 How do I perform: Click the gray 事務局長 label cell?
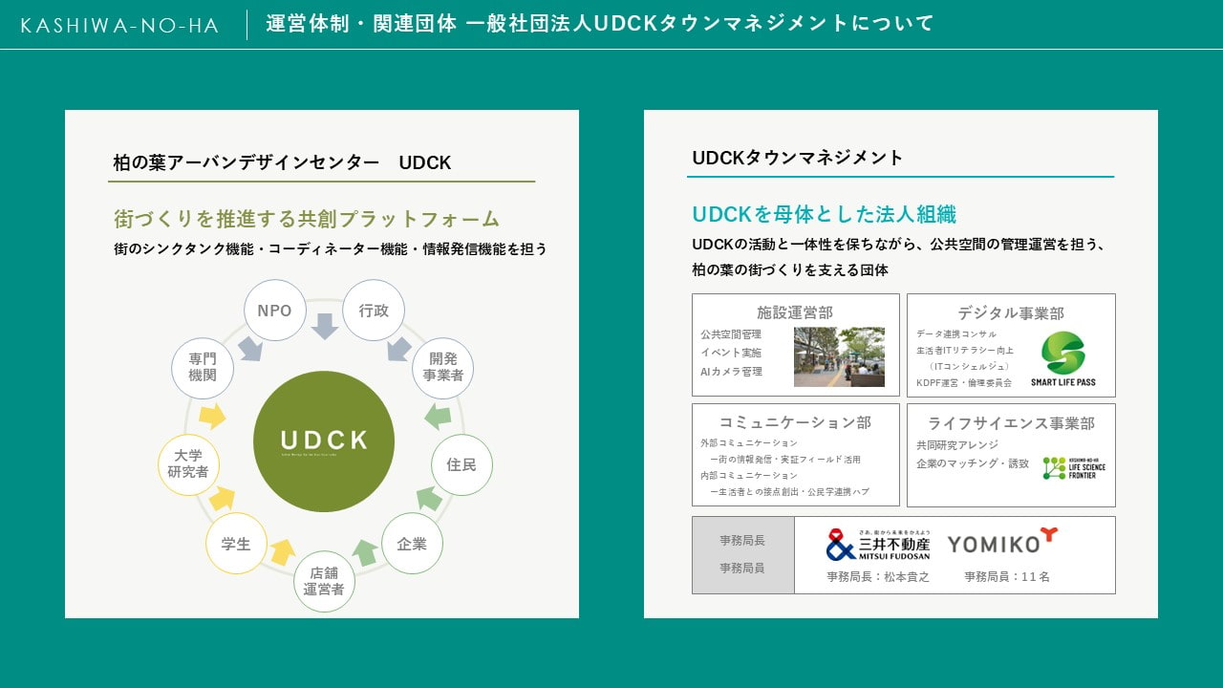[742, 541]
